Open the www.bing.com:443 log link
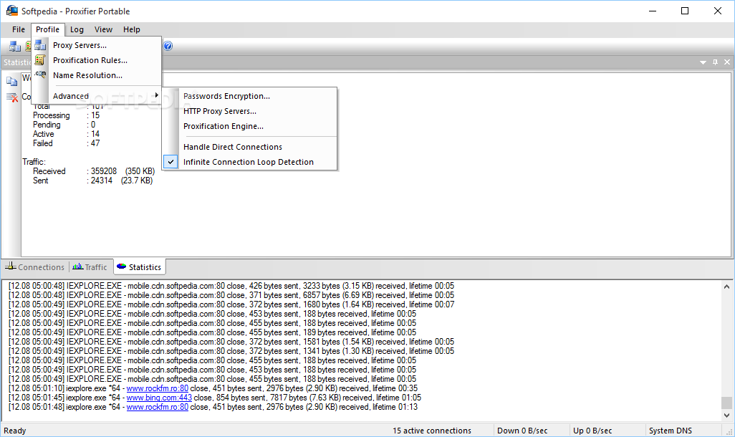 159,398
